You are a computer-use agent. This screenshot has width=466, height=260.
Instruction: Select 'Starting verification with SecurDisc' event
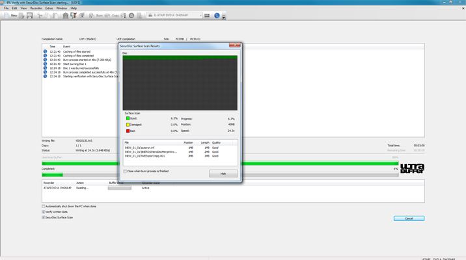click(x=90, y=77)
